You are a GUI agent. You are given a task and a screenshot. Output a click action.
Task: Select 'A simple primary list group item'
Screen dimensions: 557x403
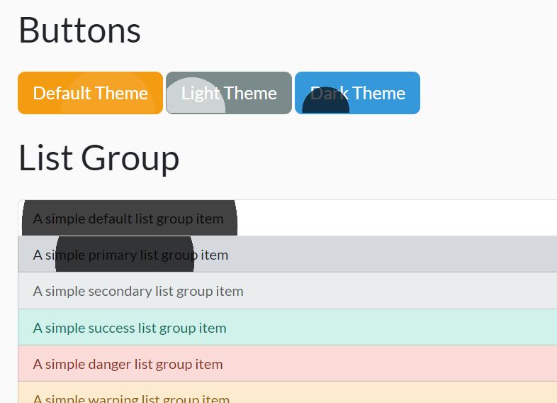288,254
